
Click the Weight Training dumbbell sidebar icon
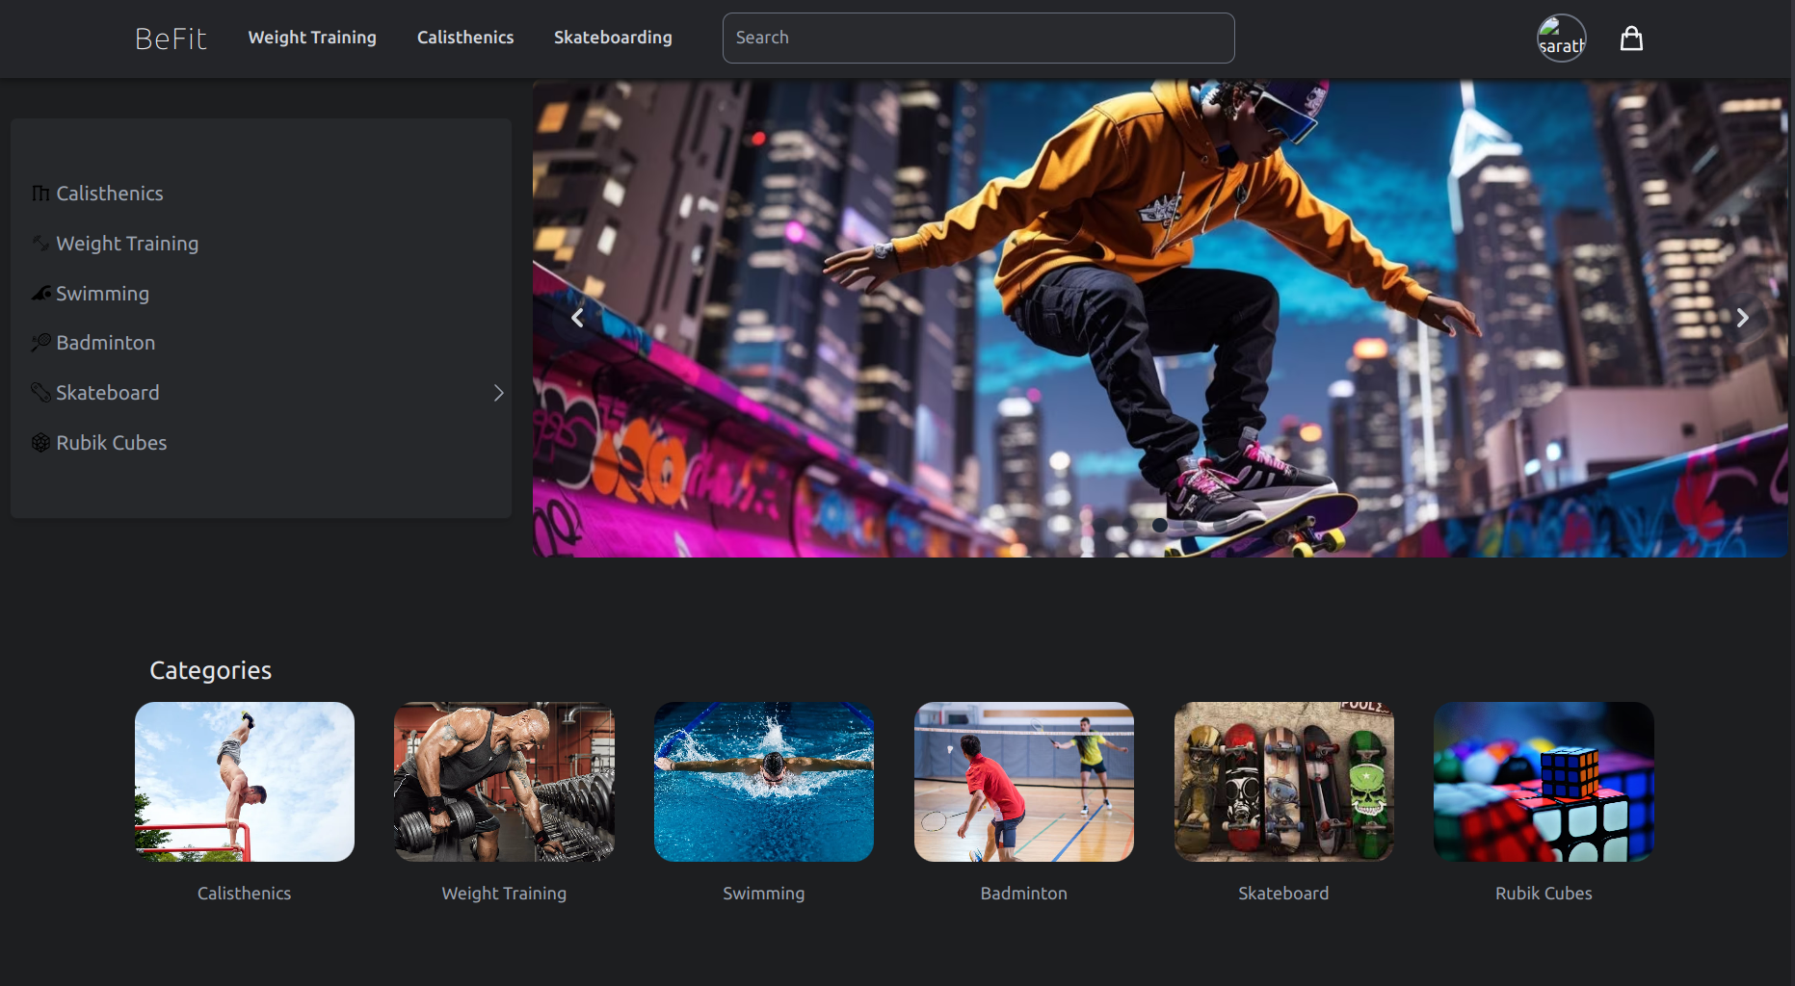pos(40,244)
